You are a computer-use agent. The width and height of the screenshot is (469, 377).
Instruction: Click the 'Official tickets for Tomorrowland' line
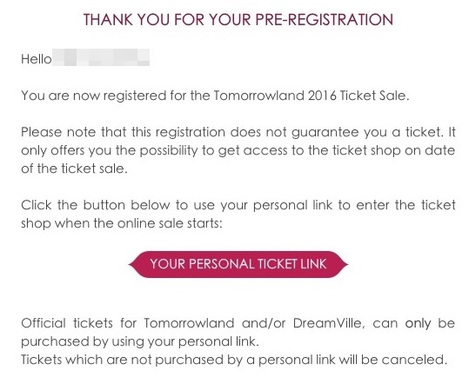coord(238,323)
